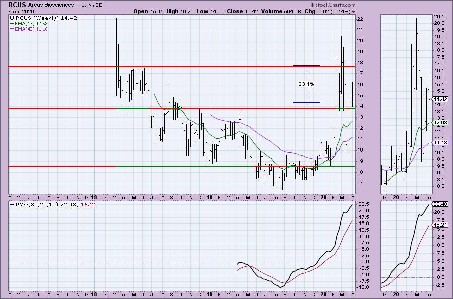Viewport: 453px width, 299px height.
Task: Click the bold RCUS ticker title
Action: (x=17, y=5)
